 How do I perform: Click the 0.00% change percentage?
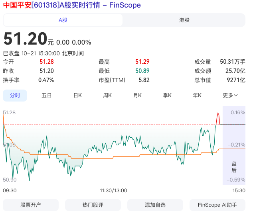(81, 43)
